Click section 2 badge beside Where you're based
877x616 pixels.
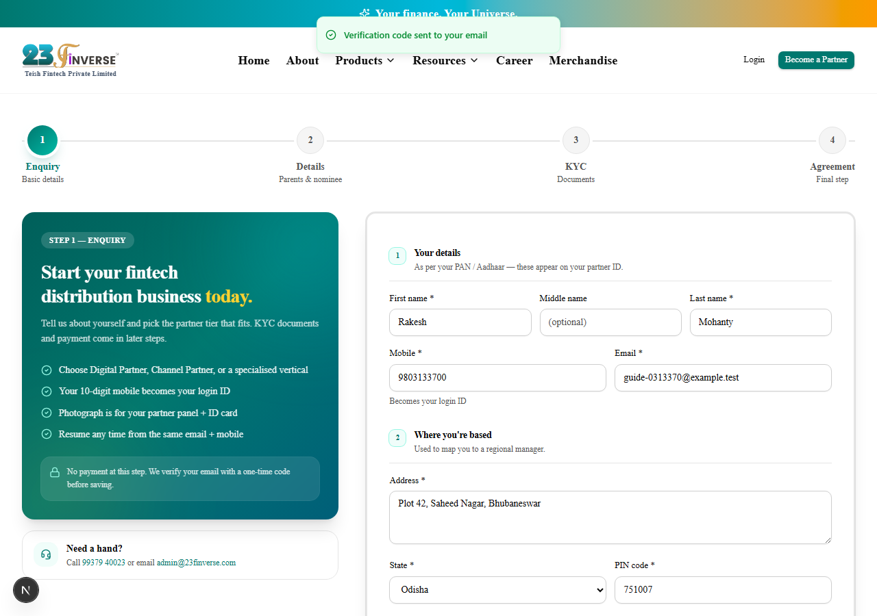click(x=397, y=438)
